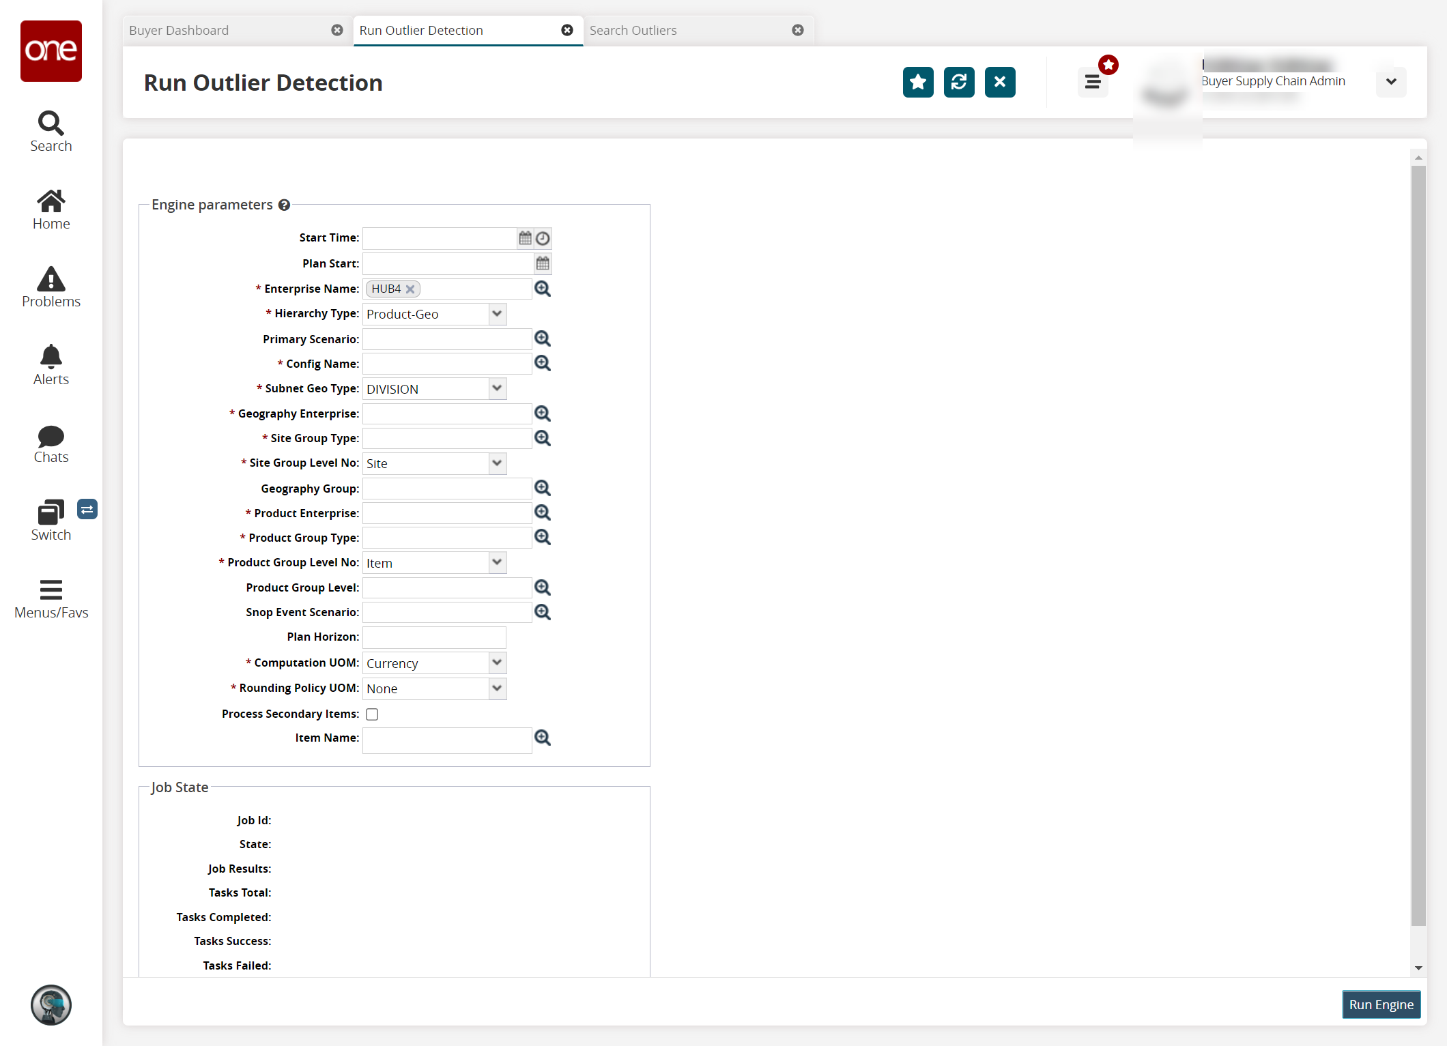Enable the Start Time calendar picker
Viewport: 1447px width, 1046px height.
[525, 238]
